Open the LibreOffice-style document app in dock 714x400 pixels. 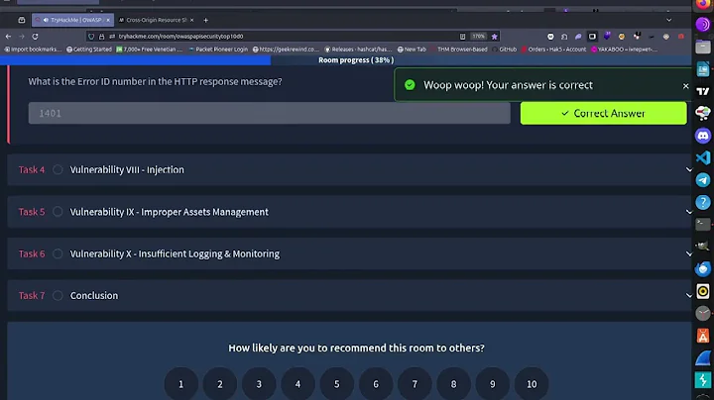703,68
